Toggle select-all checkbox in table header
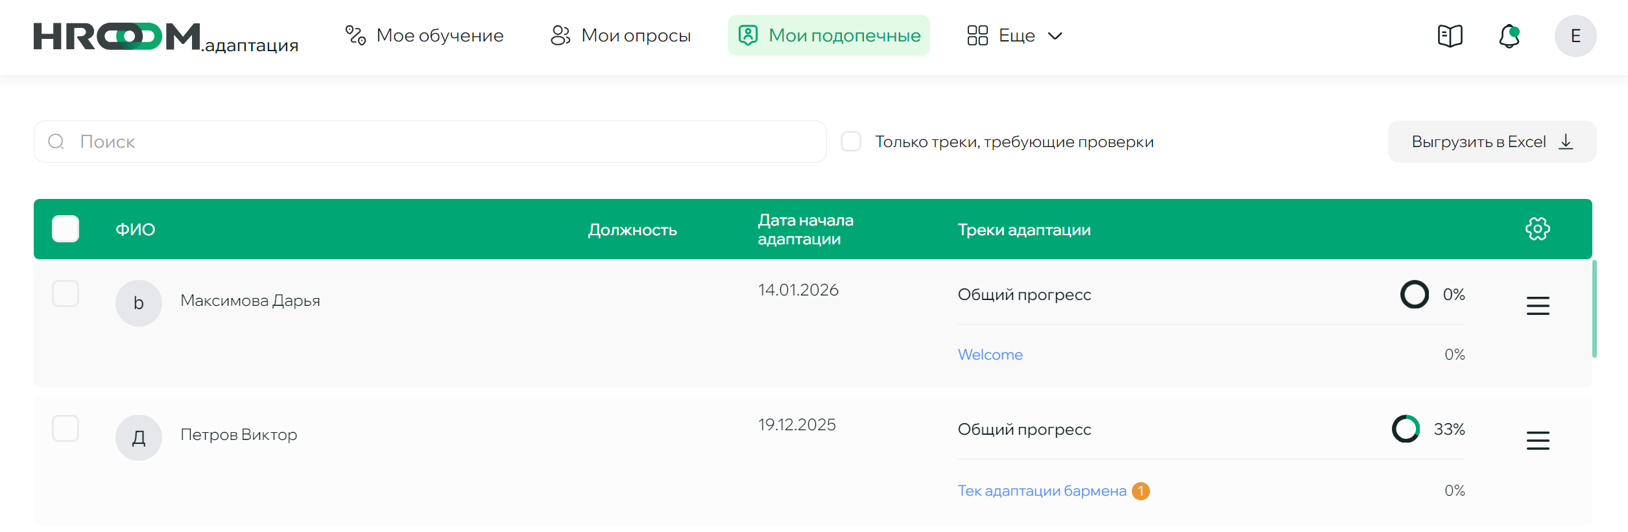The image size is (1628, 532). point(66,229)
